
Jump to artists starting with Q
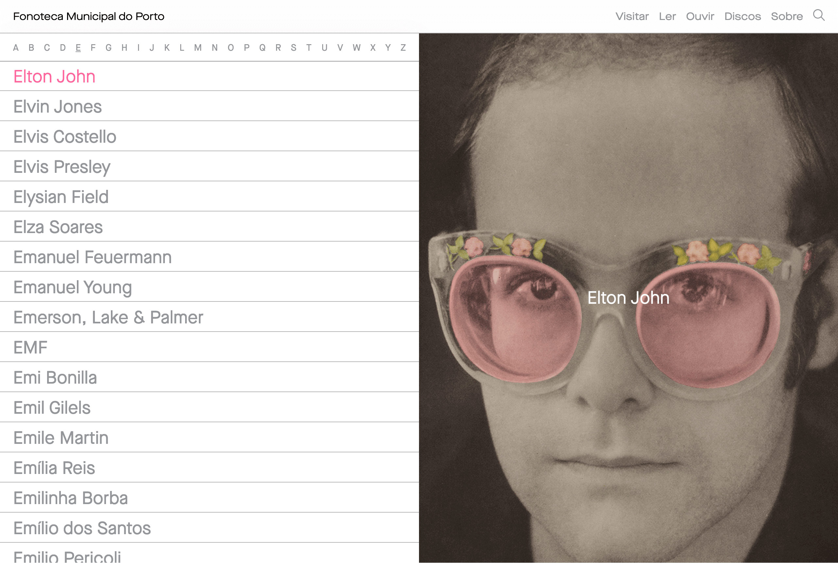[262, 48]
